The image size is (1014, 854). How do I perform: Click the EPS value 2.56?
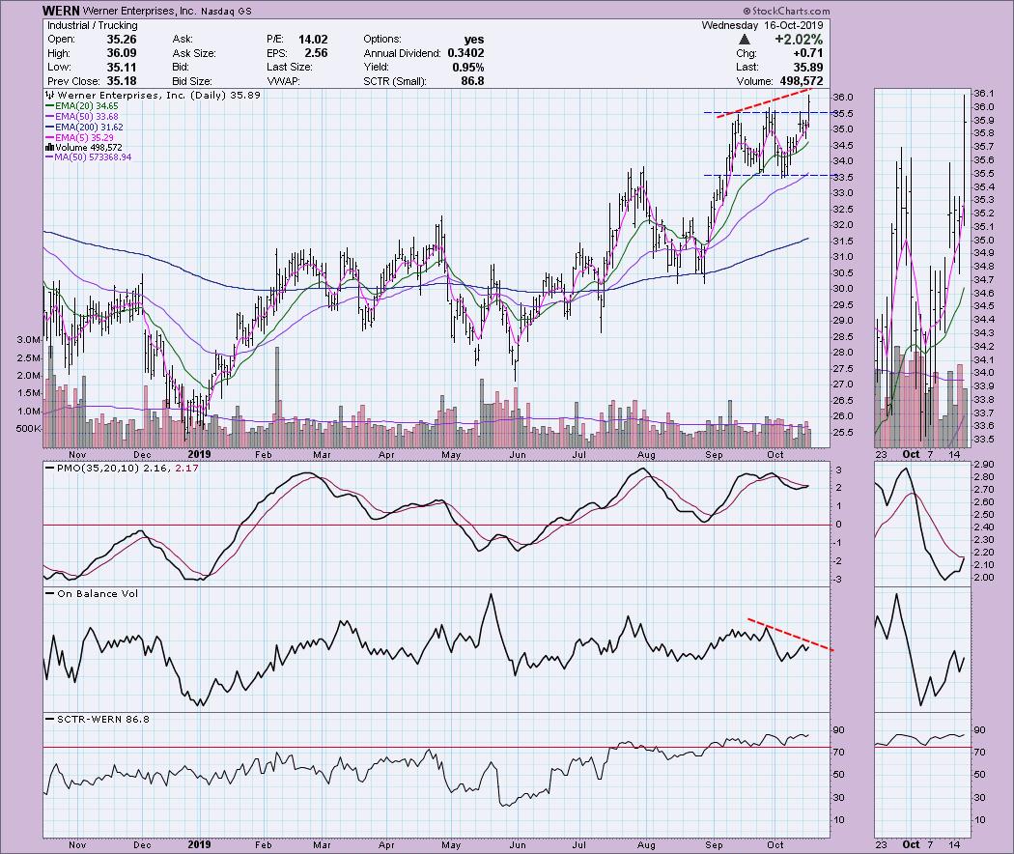316,53
